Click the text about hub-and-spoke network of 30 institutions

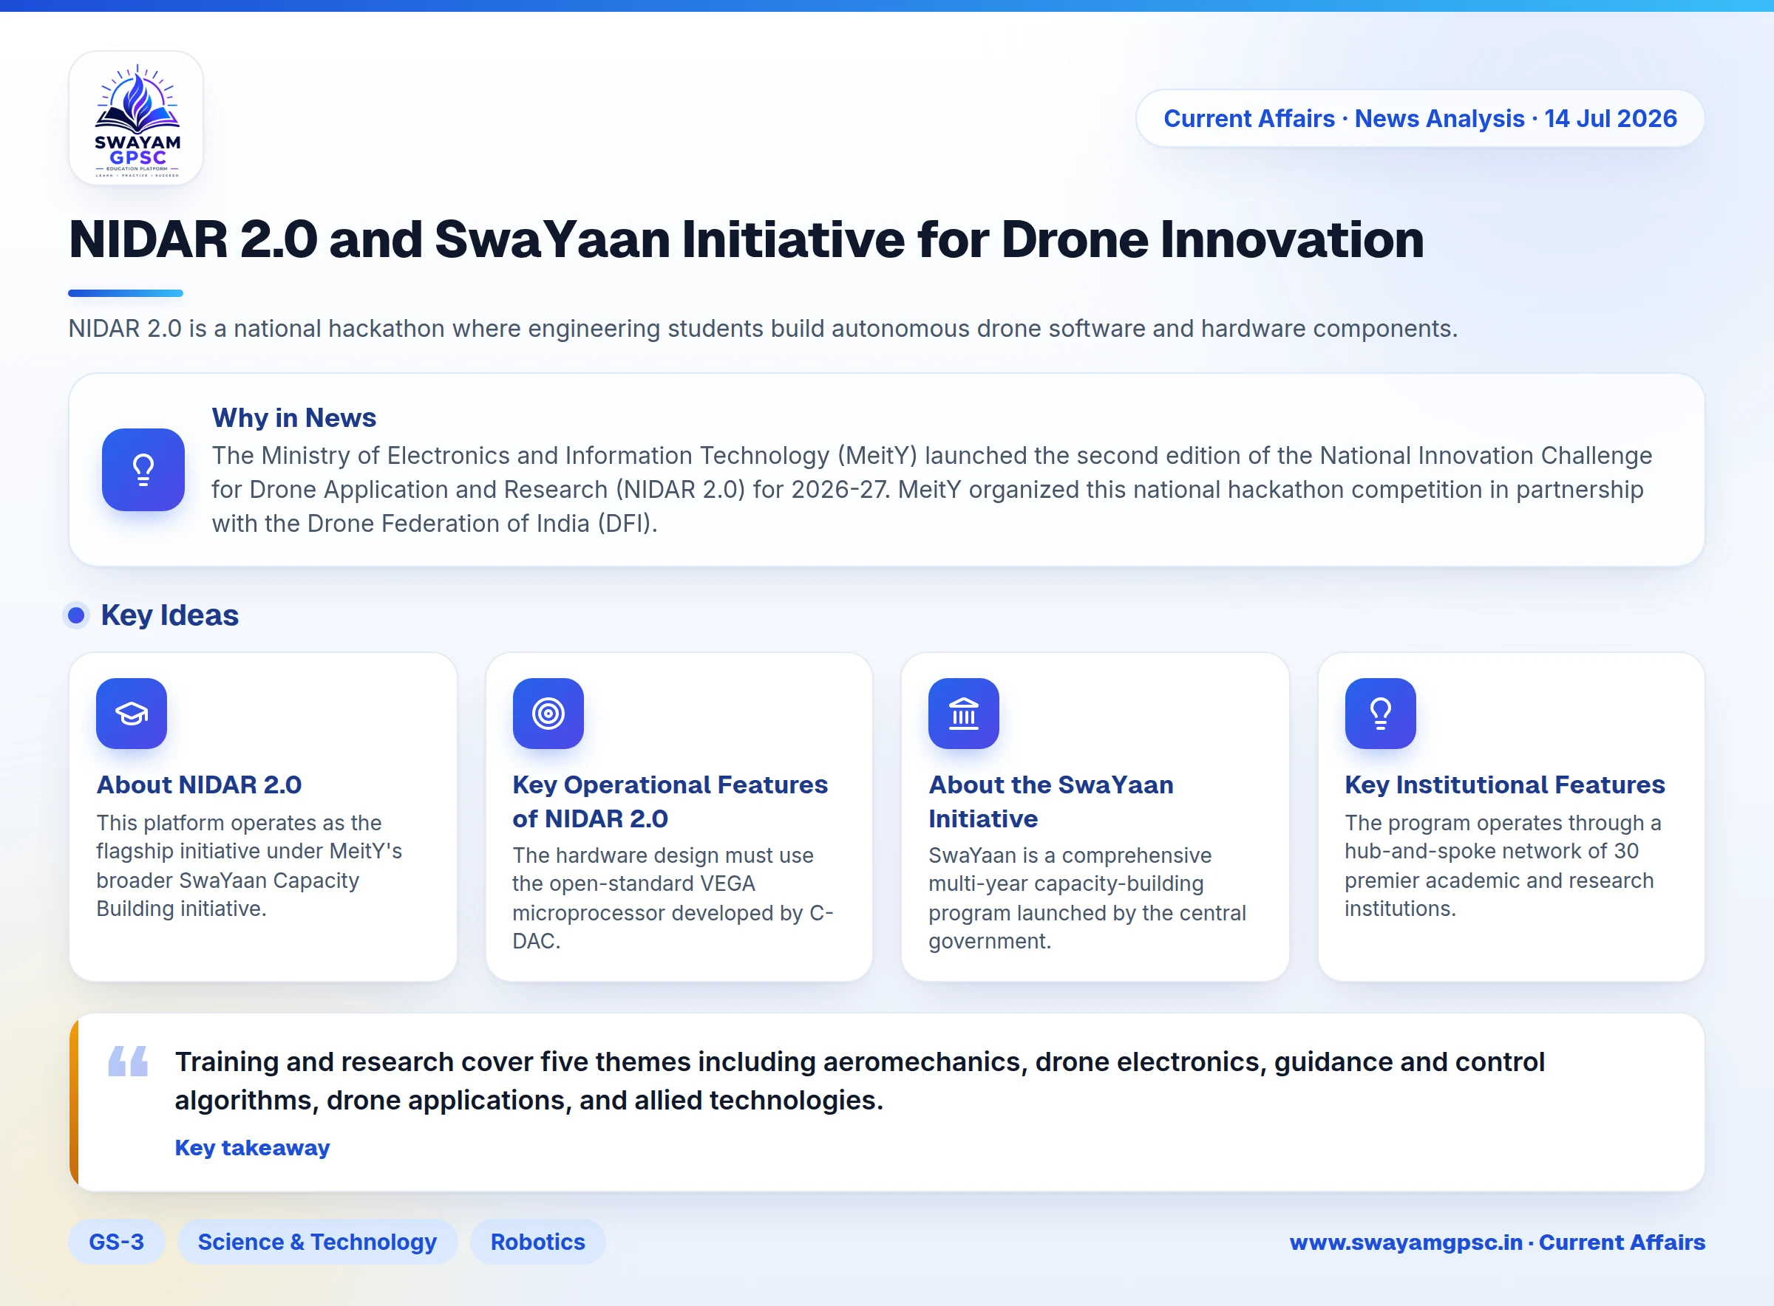click(1502, 866)
